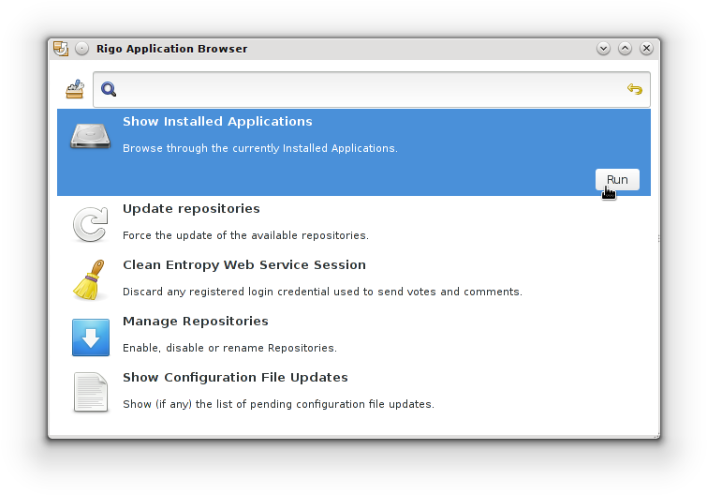This screenshot has height=495, width=707.
Task: Maximize window with up chevron button
Action: point(625,49)
